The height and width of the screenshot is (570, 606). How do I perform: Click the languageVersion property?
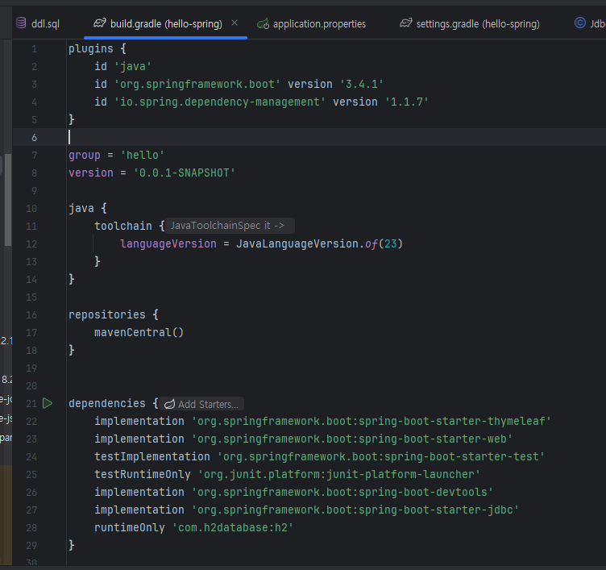168,244
